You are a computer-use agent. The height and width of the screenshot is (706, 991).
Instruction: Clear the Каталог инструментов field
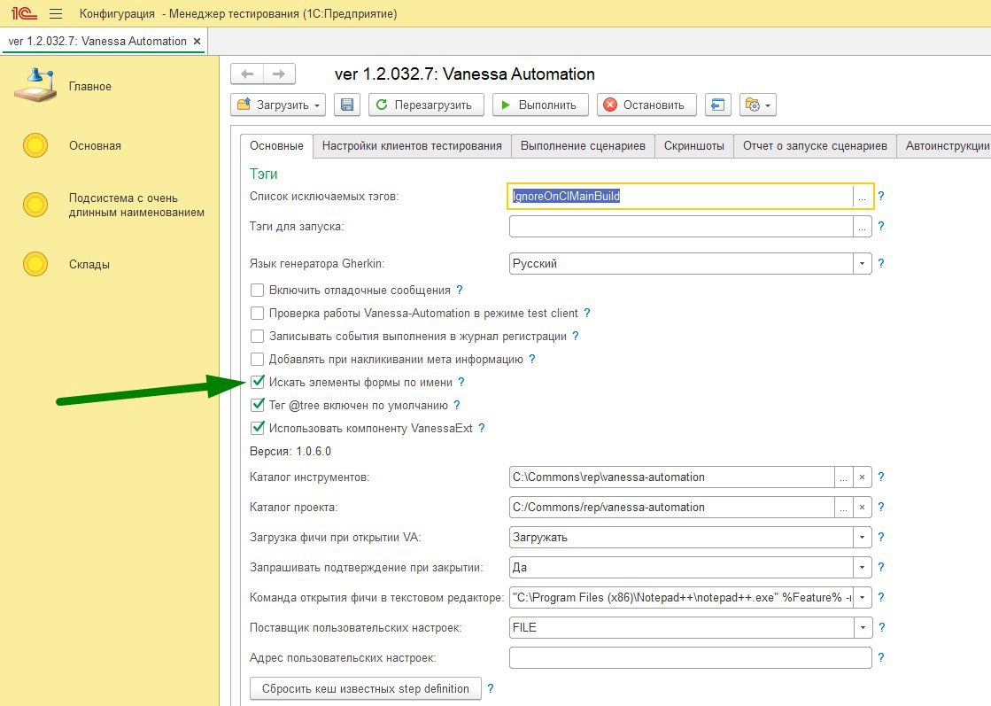pyautogui.click(x=862, y=477)
